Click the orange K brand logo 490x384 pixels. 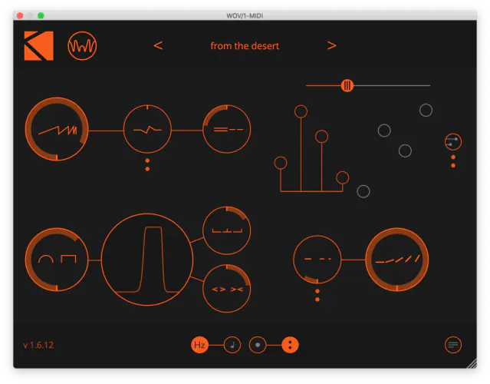39,45
